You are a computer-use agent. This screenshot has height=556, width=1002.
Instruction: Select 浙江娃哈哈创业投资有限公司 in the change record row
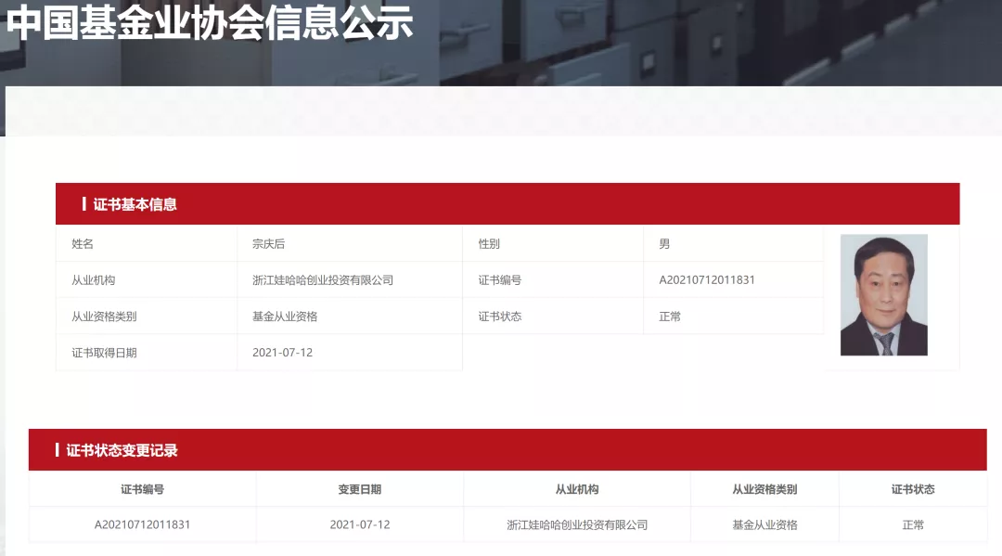click(x=577, y=524)
